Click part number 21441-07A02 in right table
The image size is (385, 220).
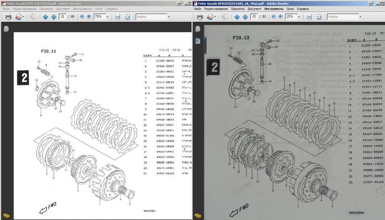coord(372,75)
